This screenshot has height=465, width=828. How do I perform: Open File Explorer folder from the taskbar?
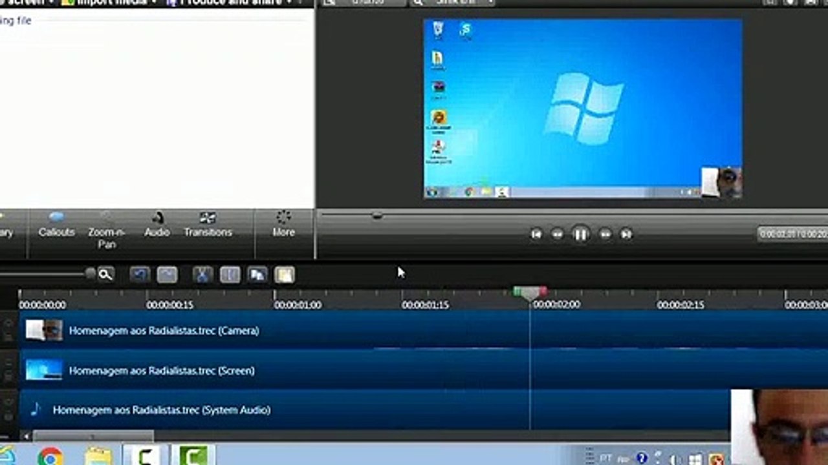tap(98, 456)
